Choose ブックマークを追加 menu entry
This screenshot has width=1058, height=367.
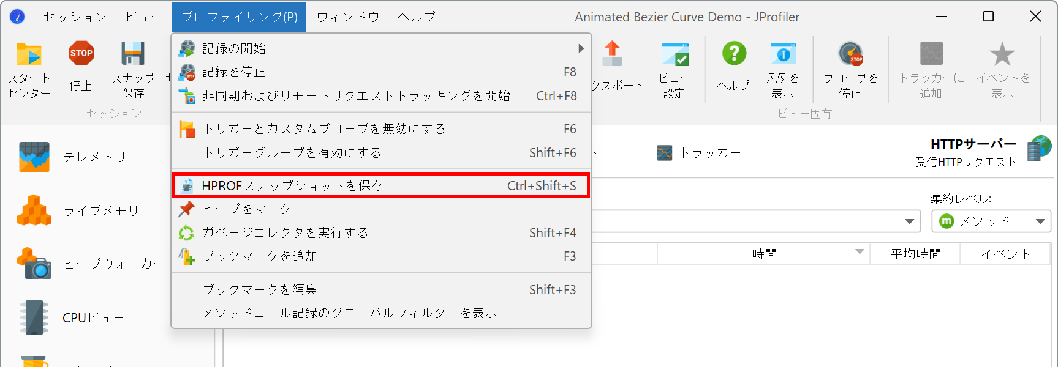pyautogui.click(x=381, y=256)
